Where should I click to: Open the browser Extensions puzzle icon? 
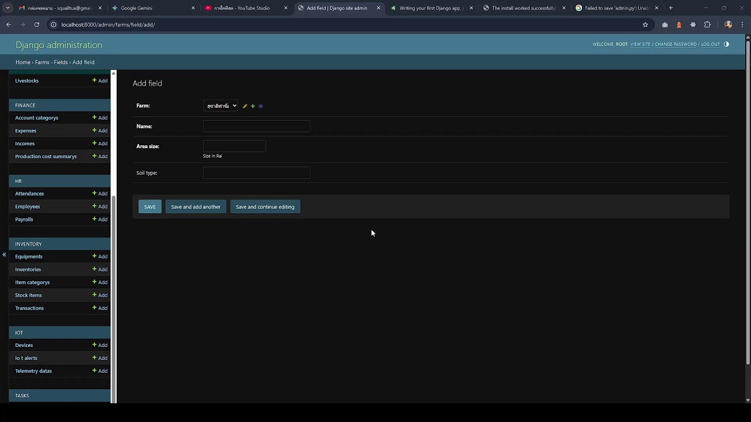click(707, 25)
